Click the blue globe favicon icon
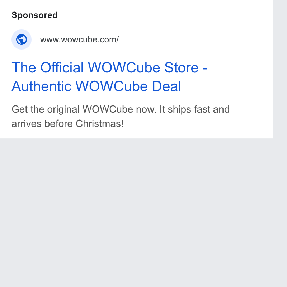This screenshot has height=287, width=287. pos(22,39)
